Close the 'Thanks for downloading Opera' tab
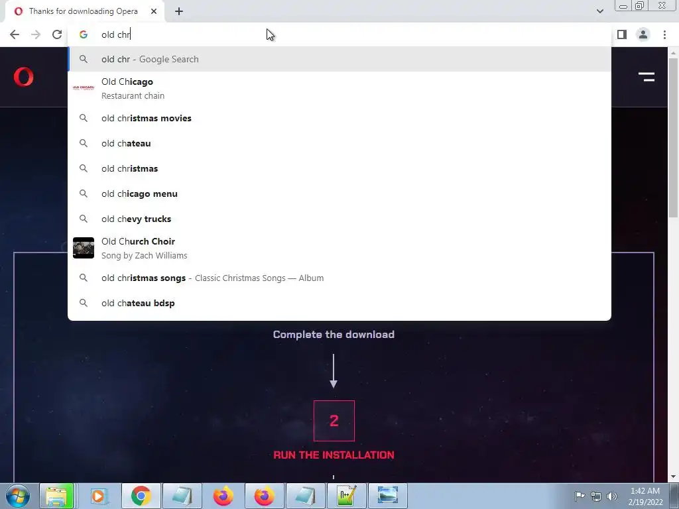The width and height of the screenshot is (679, 509). 154,11
